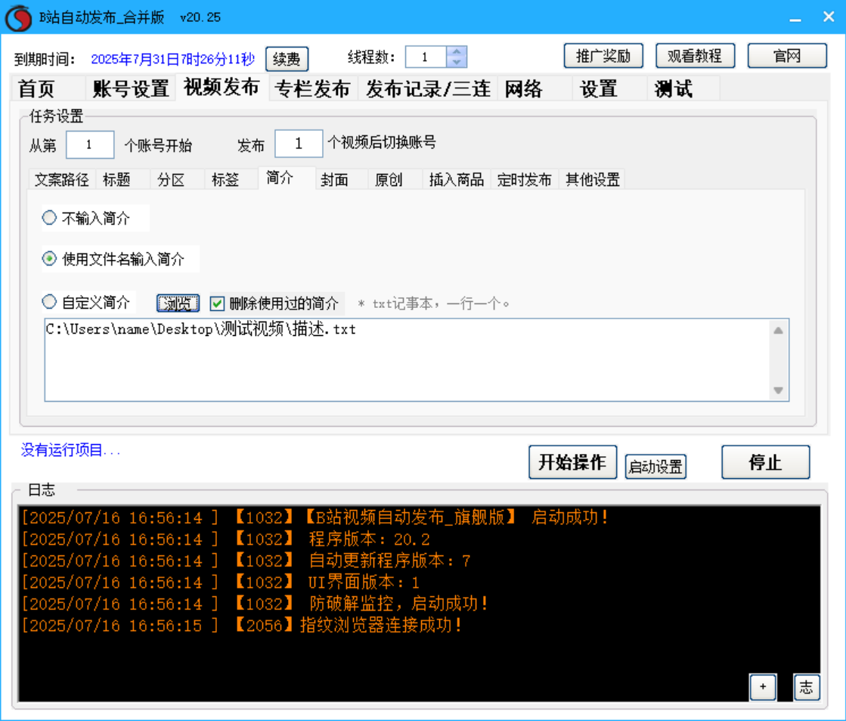The width and height of the screenshot is (846, 721).
Task: Decrease thread count with down arrow
Action: point(457,62)
